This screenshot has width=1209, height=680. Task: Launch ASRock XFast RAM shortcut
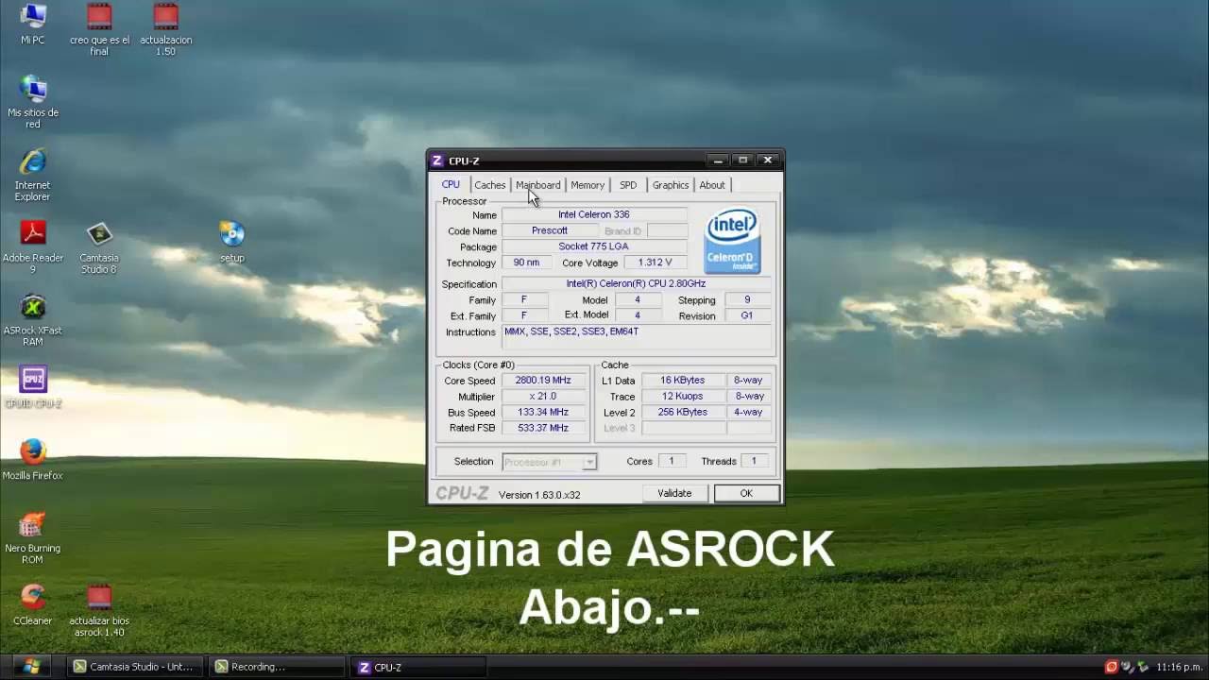click(33, 320)
